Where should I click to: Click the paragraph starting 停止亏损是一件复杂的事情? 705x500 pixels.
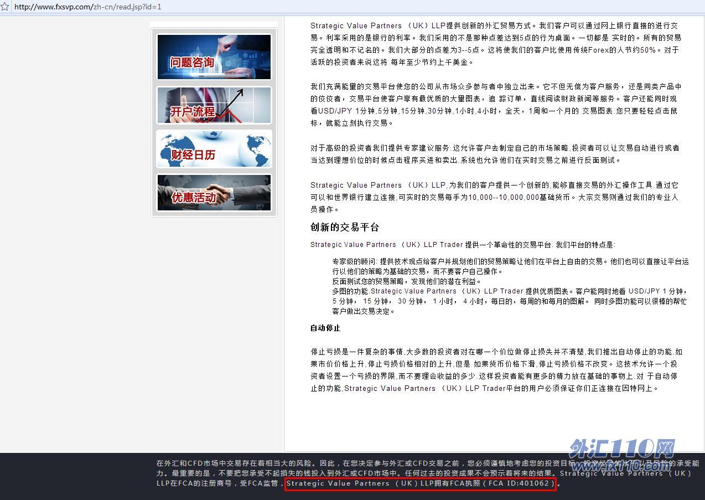496,370
